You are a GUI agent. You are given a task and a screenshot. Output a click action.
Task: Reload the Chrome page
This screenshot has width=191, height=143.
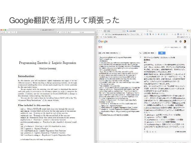103,34
